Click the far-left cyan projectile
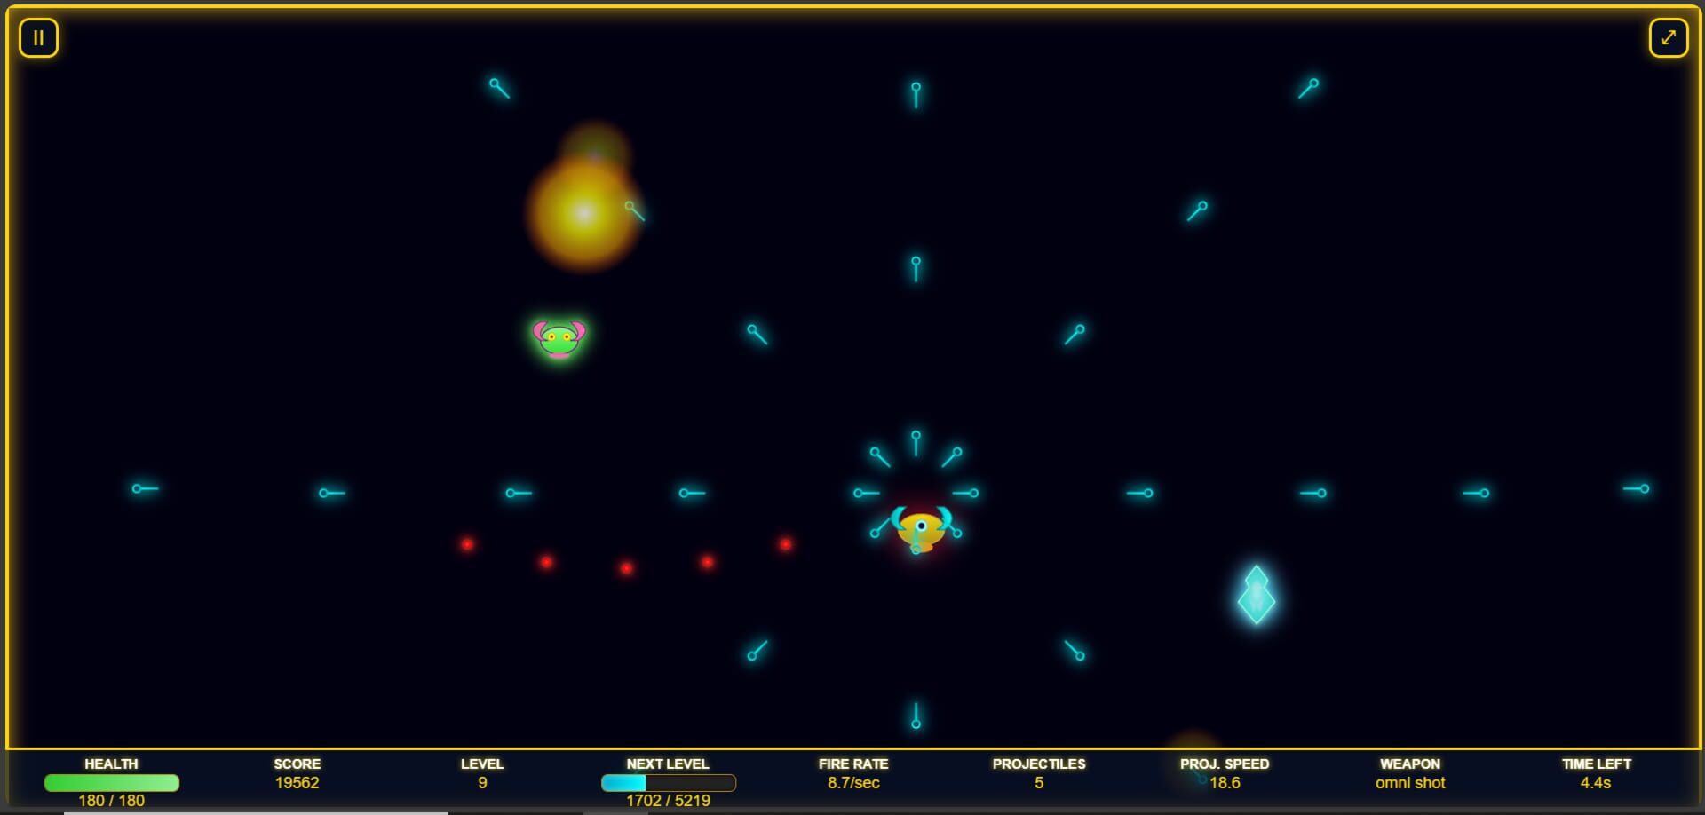The width and height of the screenshot is (1705, 815). tap(145, 488)
